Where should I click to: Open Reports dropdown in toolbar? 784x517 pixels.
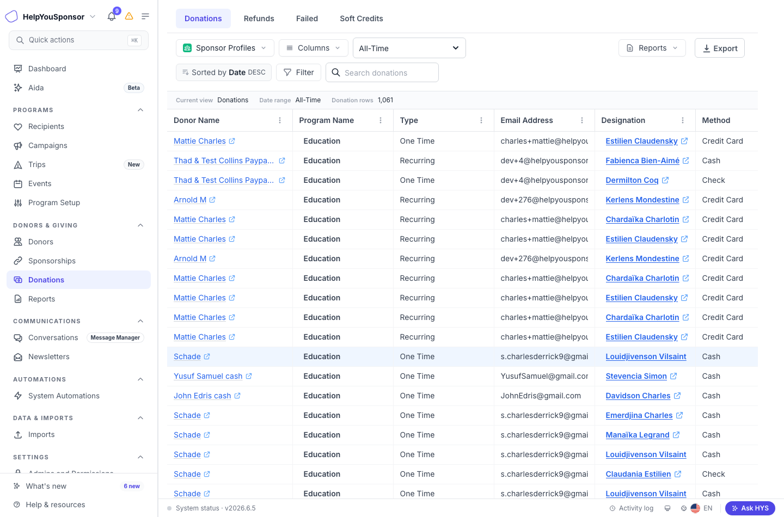(652, 48)
